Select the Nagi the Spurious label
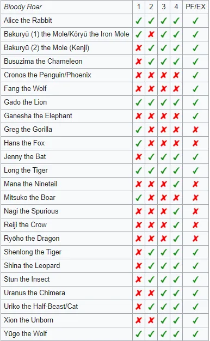 click(31, 211)
